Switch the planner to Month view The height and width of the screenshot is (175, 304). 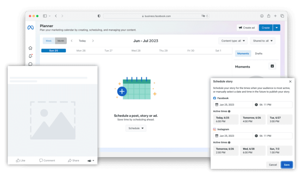click(61, 41)
